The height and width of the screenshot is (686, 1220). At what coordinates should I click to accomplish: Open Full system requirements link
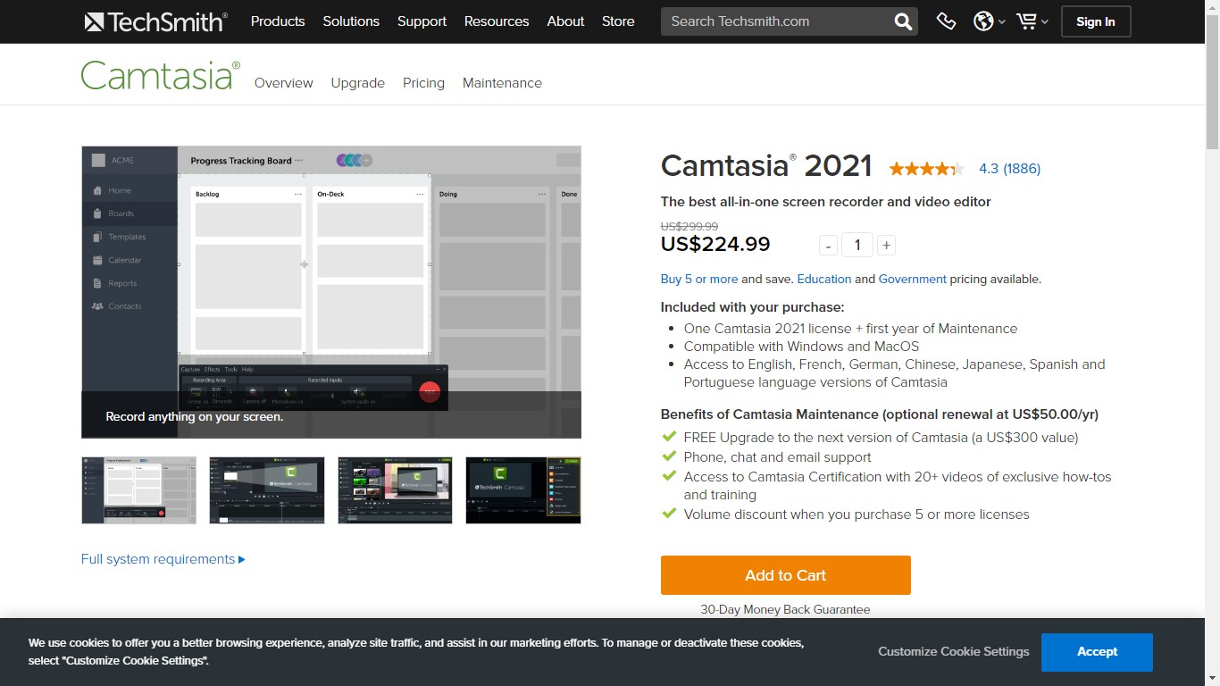coord(163,559)
